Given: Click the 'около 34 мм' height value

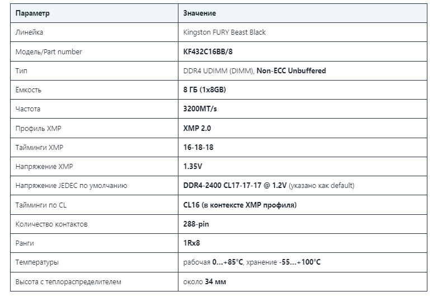Looking at the screenshot, I should pyautogui.click(x=205, y=281).
